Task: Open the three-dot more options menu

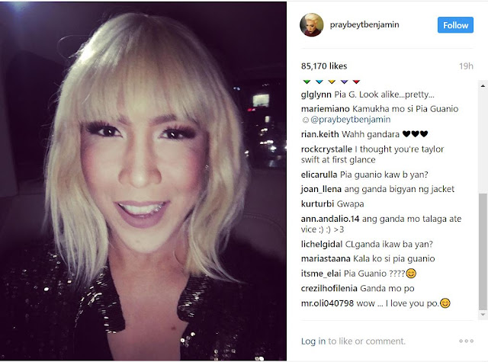Action: pyautogui.click(x=466, y=341)
